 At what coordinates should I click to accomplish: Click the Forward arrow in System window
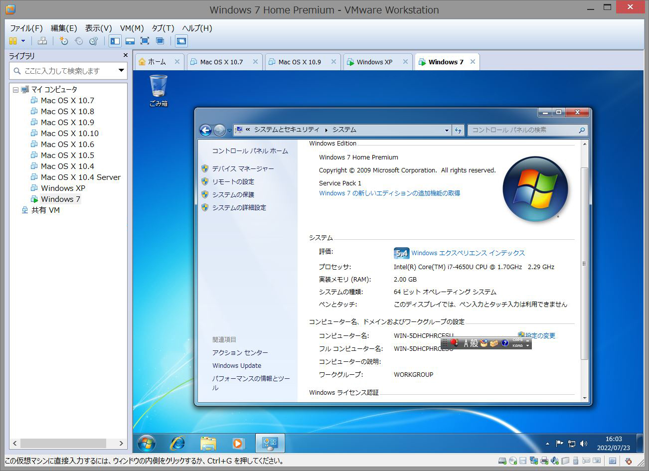click(x=219, y=130)
